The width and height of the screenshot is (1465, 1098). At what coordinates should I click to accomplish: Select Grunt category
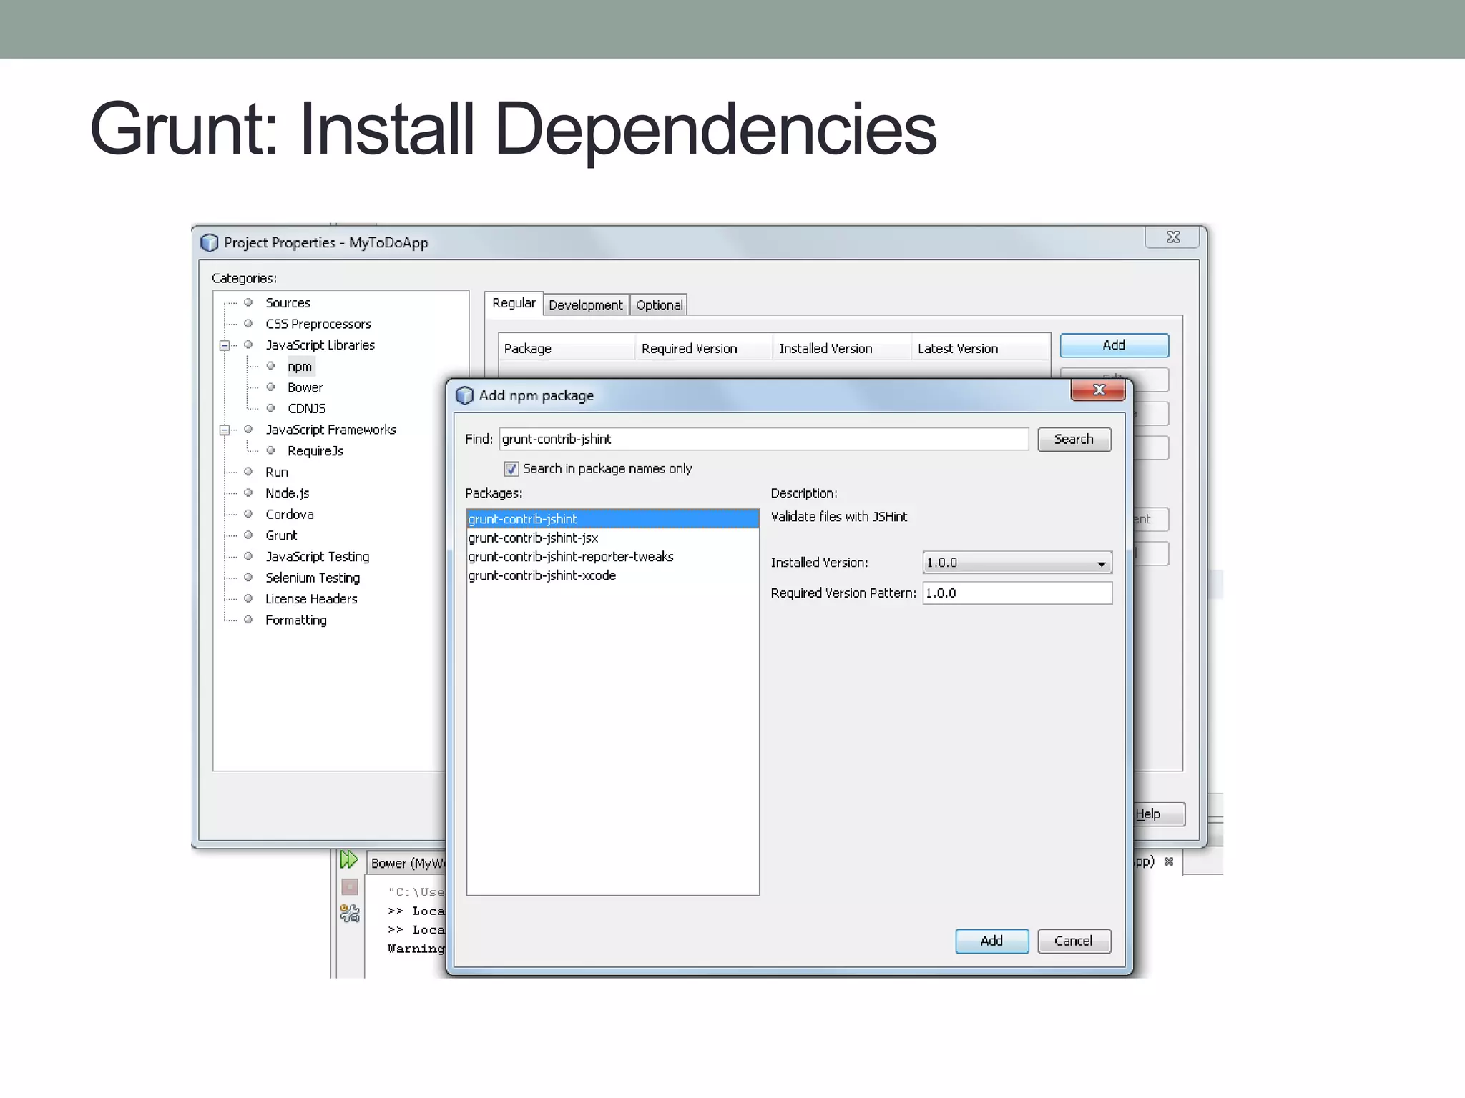pyautogui.click(x=281, y=535)
